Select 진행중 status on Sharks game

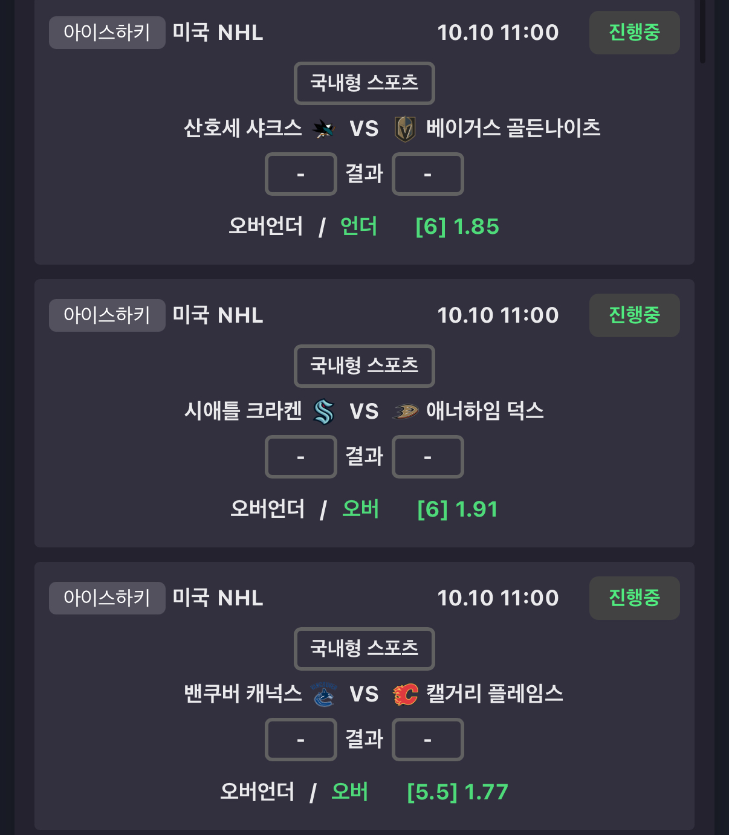point(634,33)
